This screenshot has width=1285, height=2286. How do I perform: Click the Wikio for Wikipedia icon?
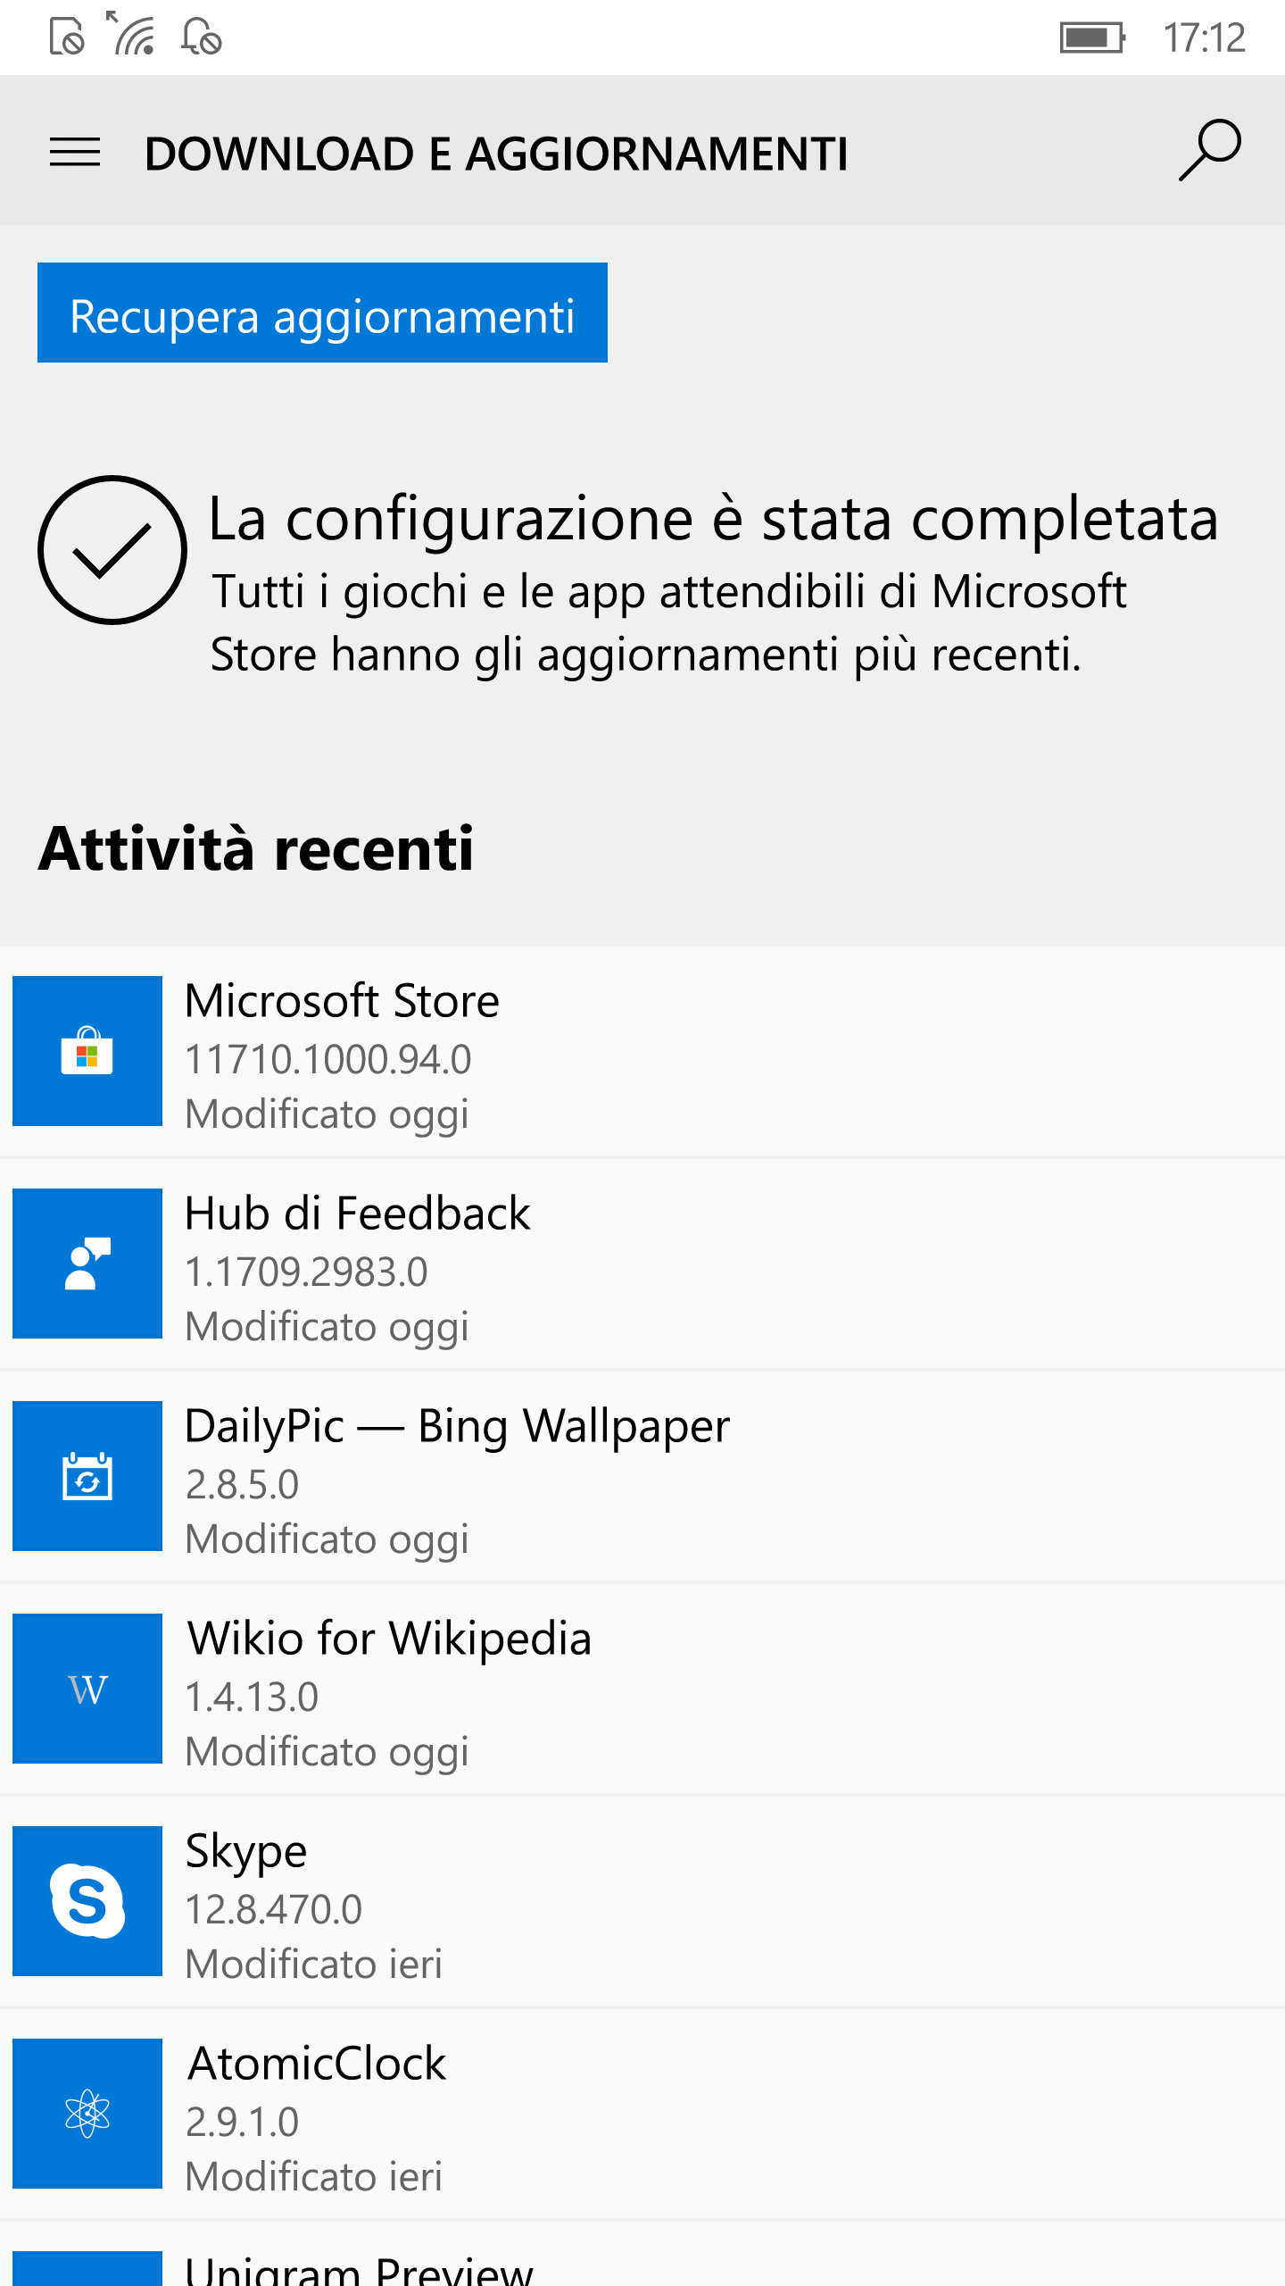[87, 1689]
